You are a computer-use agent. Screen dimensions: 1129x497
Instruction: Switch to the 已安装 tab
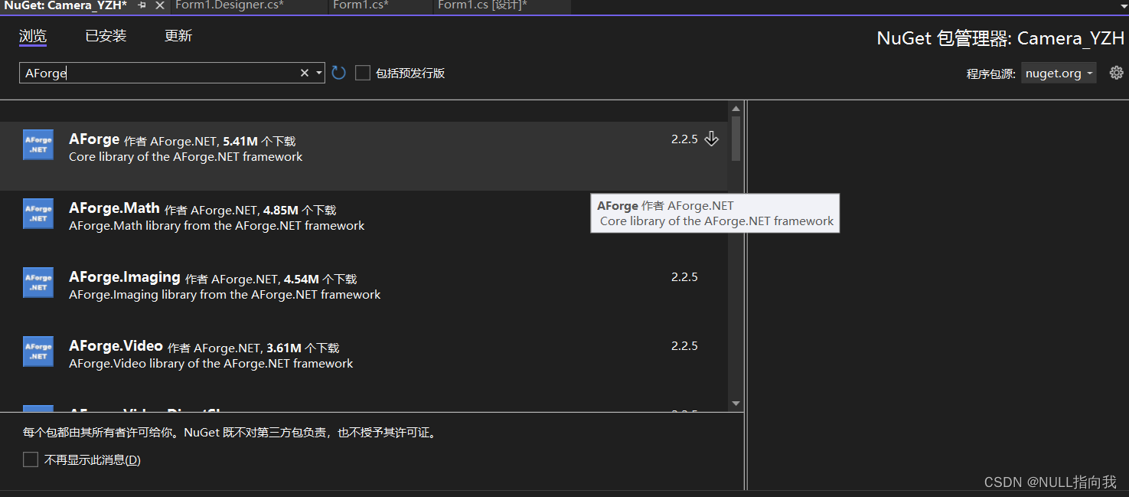(106, 35)
